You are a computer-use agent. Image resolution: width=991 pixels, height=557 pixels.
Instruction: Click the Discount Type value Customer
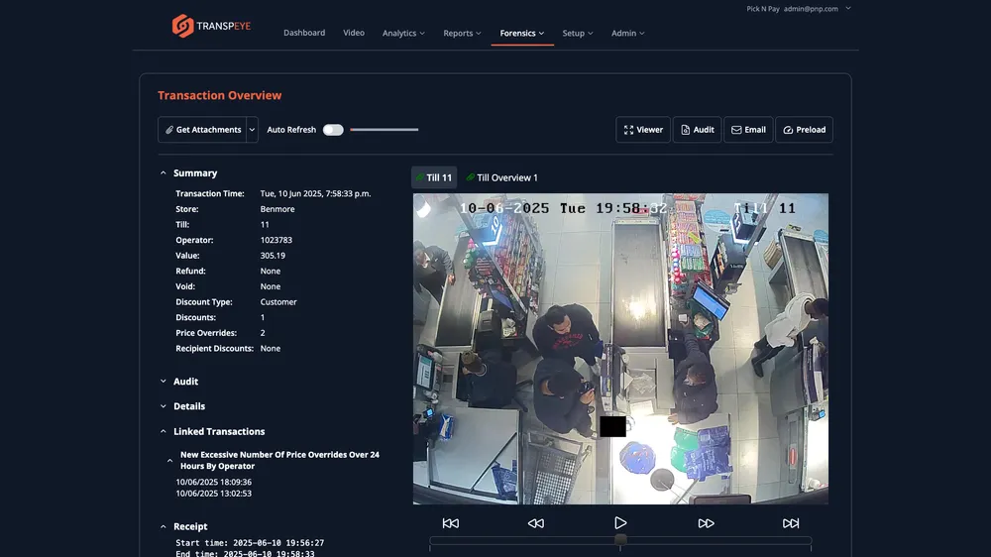(278, 302)
